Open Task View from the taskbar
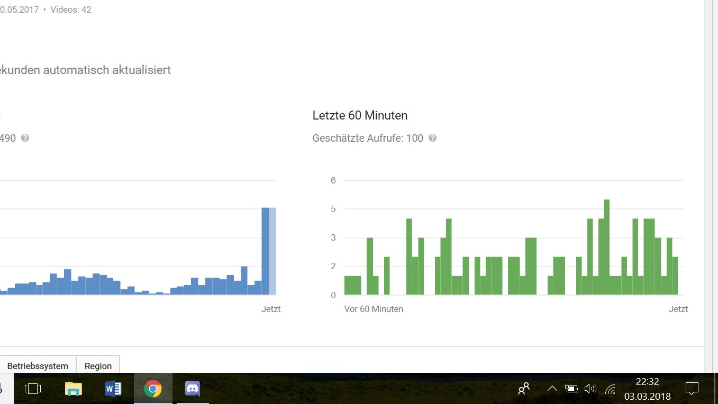The image size is (718, 404). click(x=33, y=389)
